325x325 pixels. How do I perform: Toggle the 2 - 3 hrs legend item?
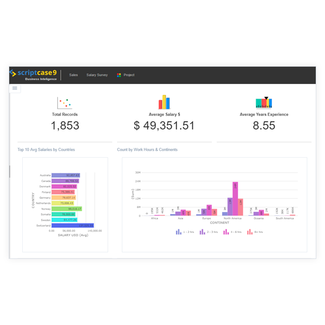[209, 232]
